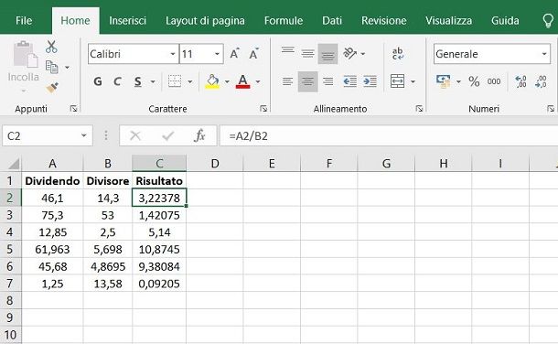Open merge cells dropdown arrow
This screenshot has width=558, height=344.
[413, 81]
